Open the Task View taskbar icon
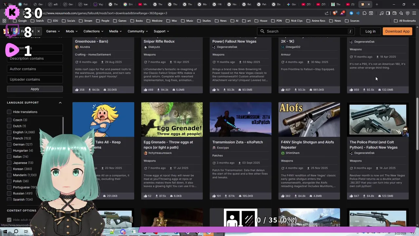This screenshot has height=236, width=419. [x=26, y=232]
